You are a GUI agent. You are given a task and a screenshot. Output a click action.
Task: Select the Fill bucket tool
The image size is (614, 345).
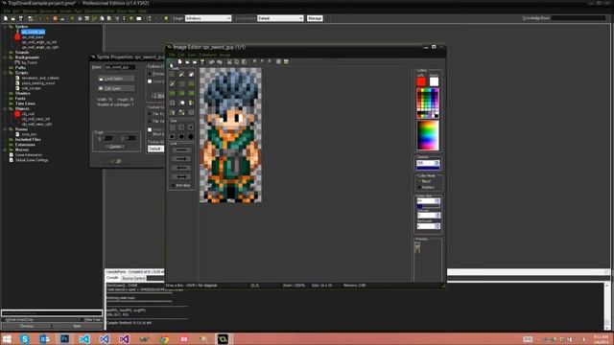coord(181,103)
